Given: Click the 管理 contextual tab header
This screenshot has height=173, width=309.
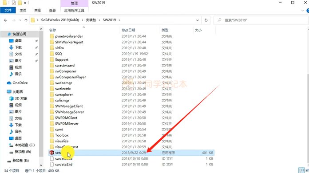Looking at the screenshot, I should tap(74, 3).
